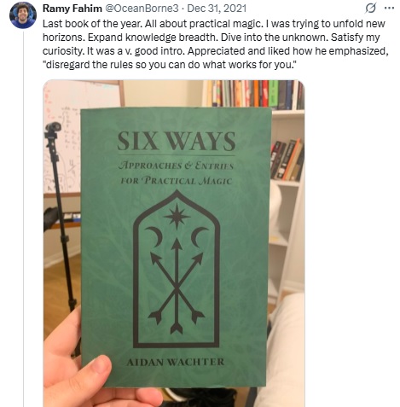Click the camera atop the tripod in the photo

point(53,128)
